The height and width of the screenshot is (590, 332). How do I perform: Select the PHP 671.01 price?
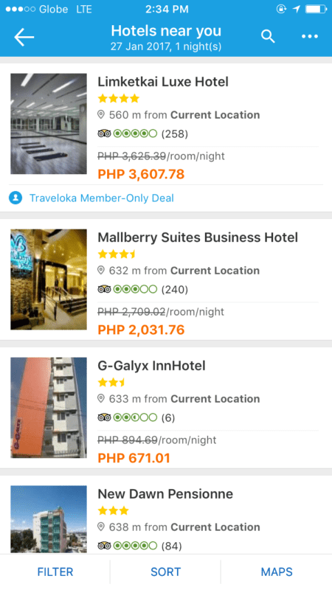[134, 458]
